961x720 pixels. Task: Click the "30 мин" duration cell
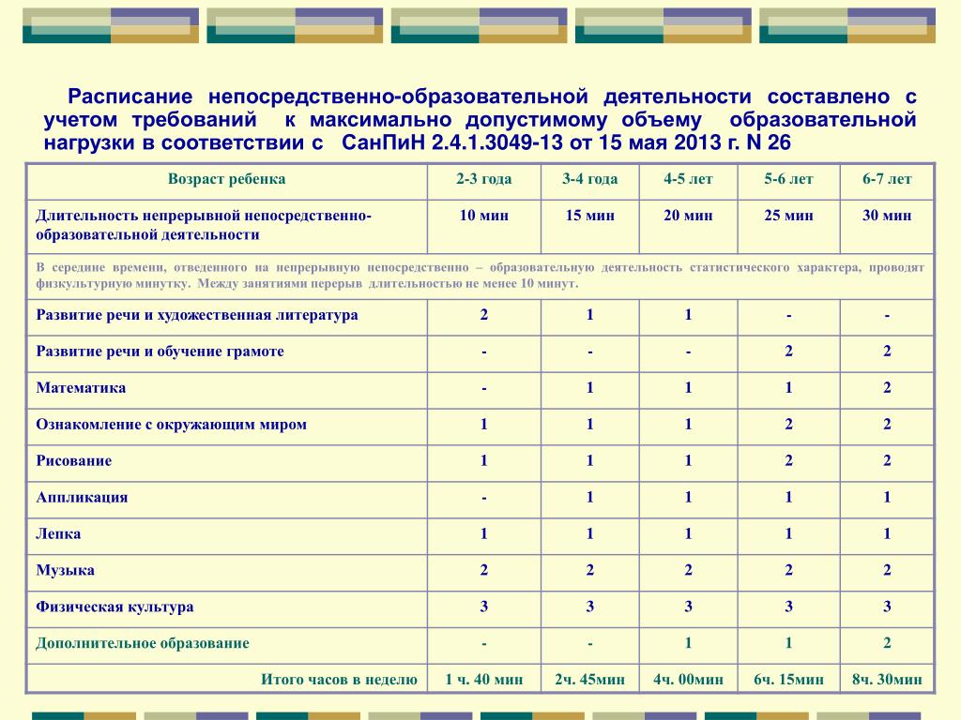tap(887, 216)
